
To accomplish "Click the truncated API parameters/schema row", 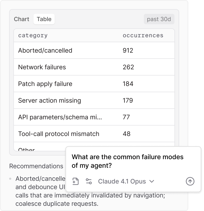I will click(x=60, y=117).
